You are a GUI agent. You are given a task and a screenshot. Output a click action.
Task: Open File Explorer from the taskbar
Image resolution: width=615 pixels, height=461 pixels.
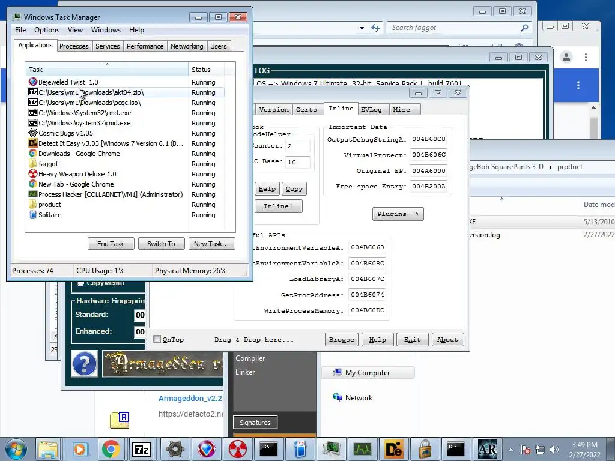[x=48, y=449]
